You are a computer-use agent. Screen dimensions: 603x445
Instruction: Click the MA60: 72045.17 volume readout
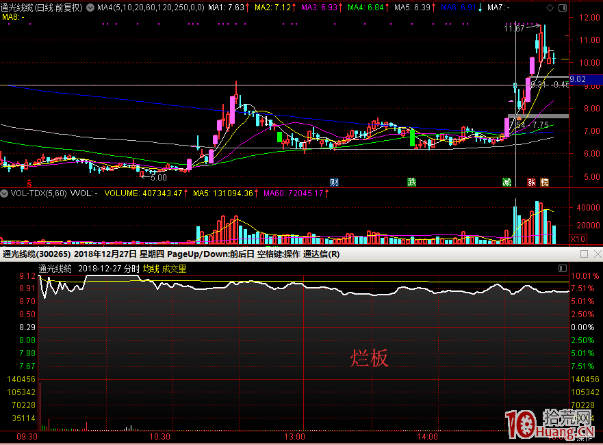(x=294, y=193)
